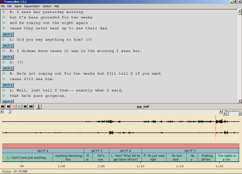Click the NKYF 3 turn button above 'I didnae know'

[8, 46]
